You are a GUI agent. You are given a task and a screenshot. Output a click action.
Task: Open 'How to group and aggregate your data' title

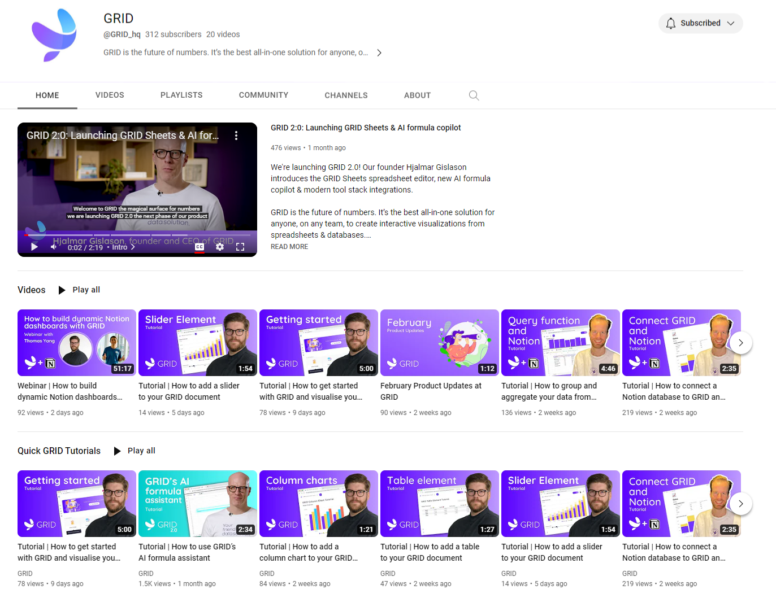point(549,391)
